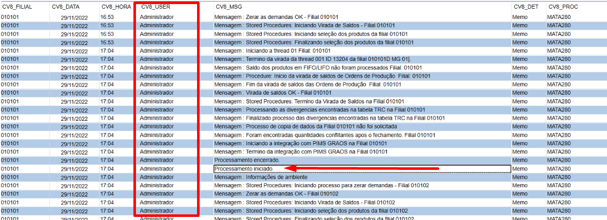Select message 'Finalizando seleção dos produtos da filial 010101'
This screenshot has height=220, width=607.
tap(315, 42)
